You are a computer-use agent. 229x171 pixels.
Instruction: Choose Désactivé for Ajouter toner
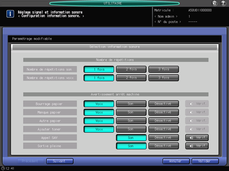tap(163, 129)
